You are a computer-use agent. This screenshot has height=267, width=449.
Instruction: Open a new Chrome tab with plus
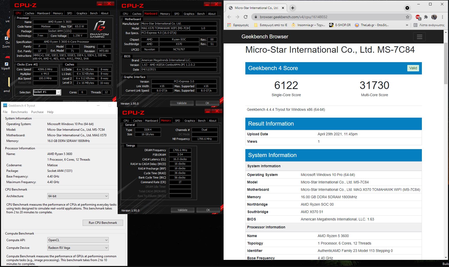click(293, 8)
